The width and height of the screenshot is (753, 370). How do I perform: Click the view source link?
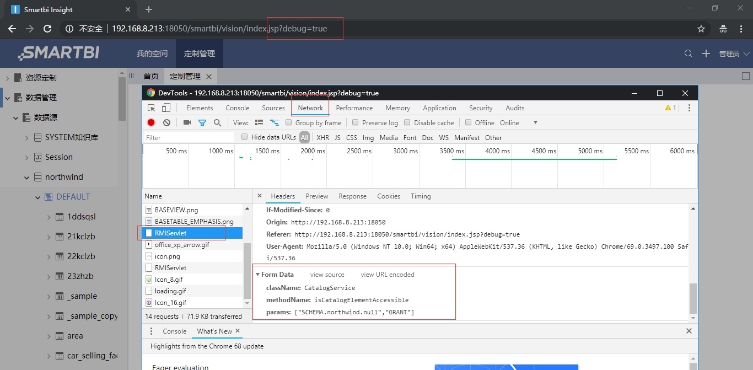click(x=327, y=275)
